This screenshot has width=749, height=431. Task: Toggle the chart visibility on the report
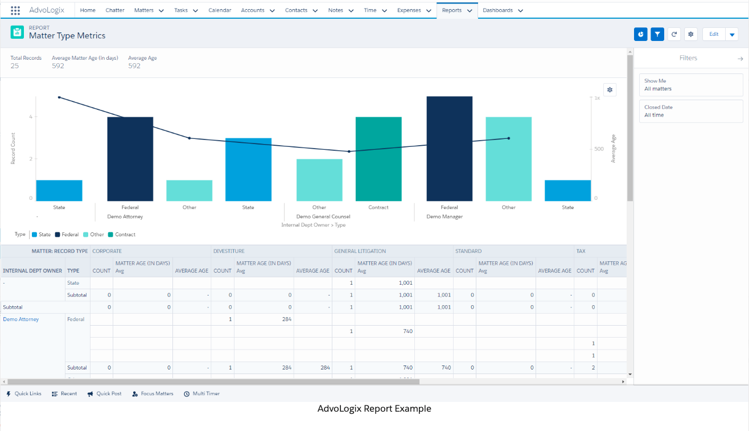640,34
